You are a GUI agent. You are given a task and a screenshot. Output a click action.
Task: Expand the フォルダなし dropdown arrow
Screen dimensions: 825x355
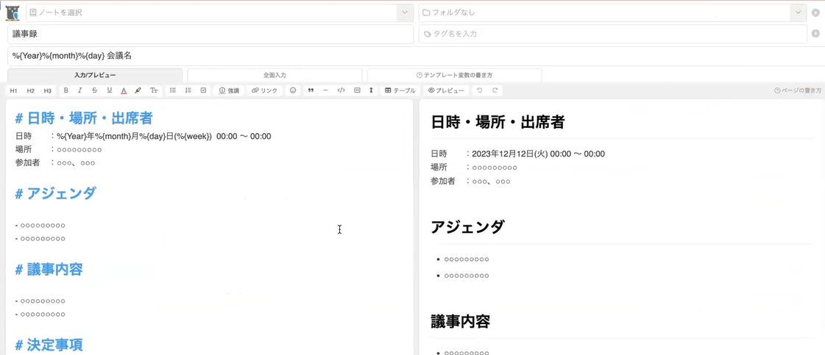(x=799, y=12)
